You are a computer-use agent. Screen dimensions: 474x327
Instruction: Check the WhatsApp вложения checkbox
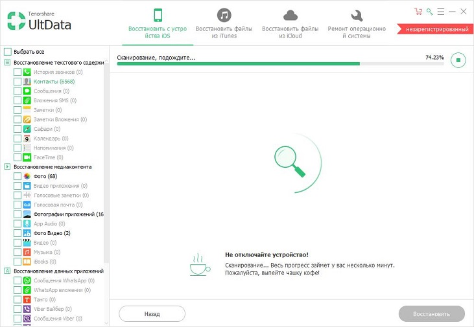(18, 290)
